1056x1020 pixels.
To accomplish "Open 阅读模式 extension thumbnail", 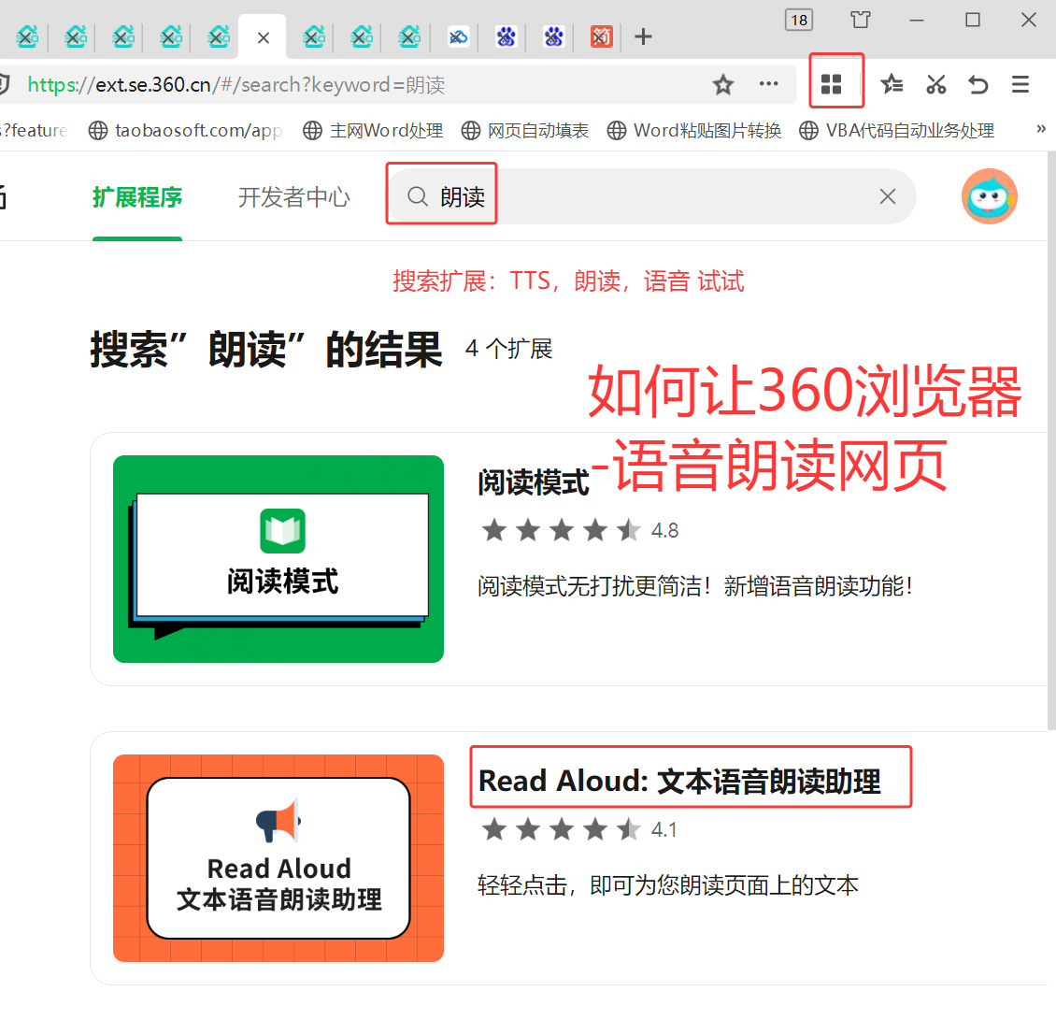I will click(x=278, y=559).
